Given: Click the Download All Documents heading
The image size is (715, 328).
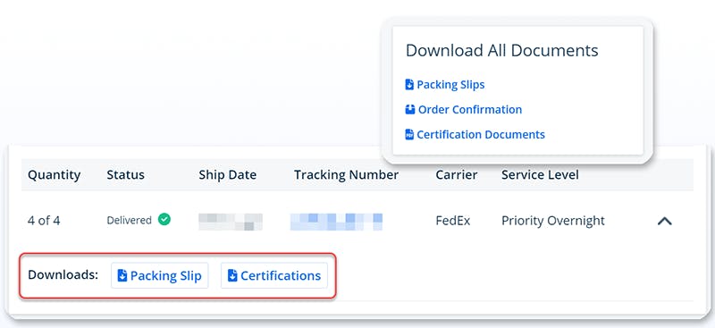Looking at the screenshot, I should (x=502, y=50).
